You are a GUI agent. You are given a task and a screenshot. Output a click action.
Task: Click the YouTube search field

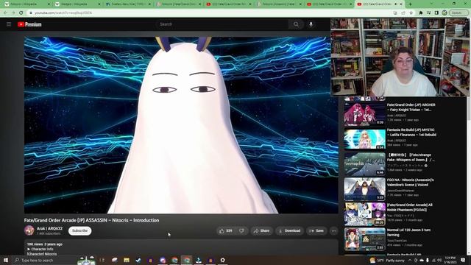tap(222, 24)
